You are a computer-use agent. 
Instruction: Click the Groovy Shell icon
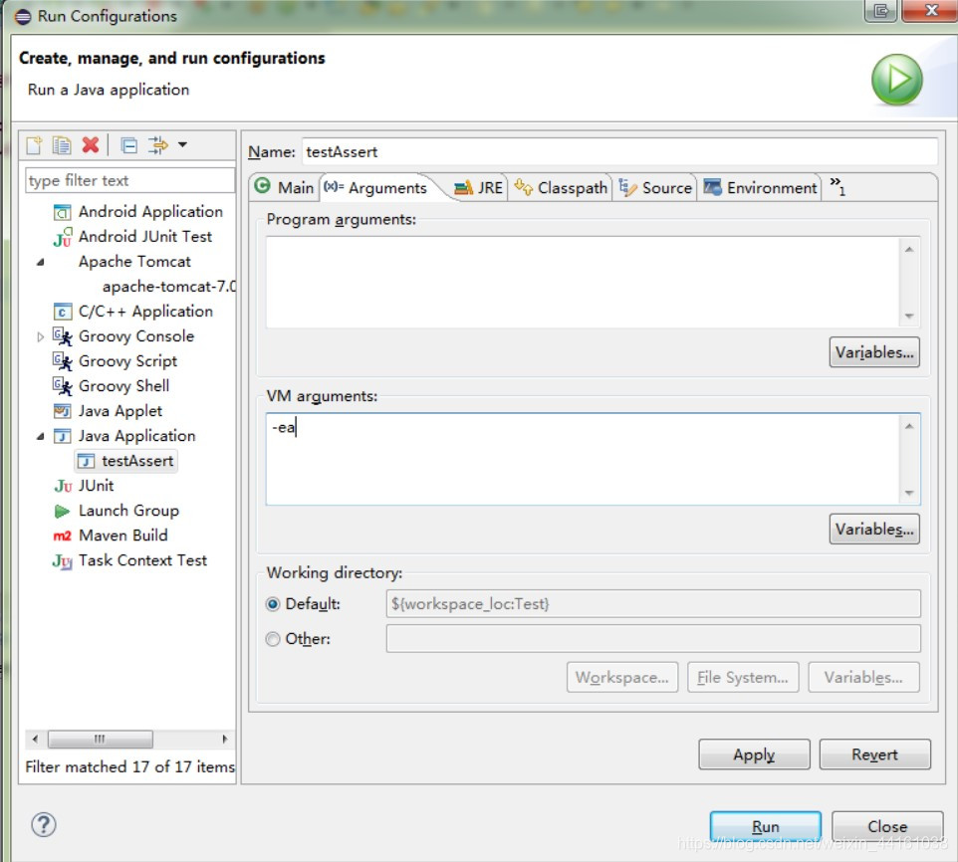pyautogui.click(x=63, y=386)
